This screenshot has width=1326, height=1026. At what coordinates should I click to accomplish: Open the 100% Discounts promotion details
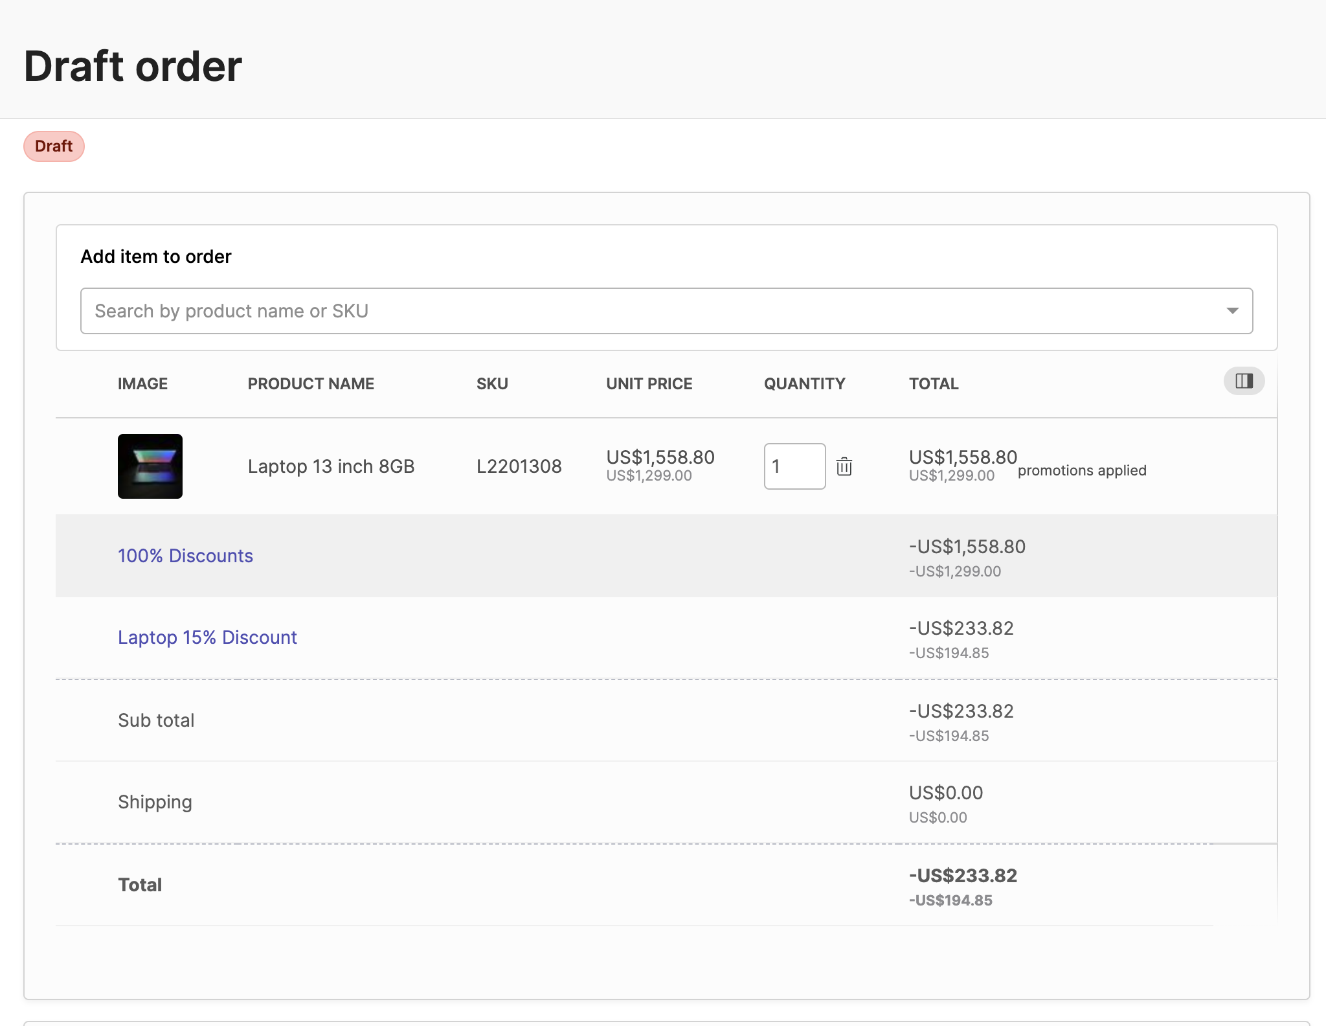tap(185, 556)
